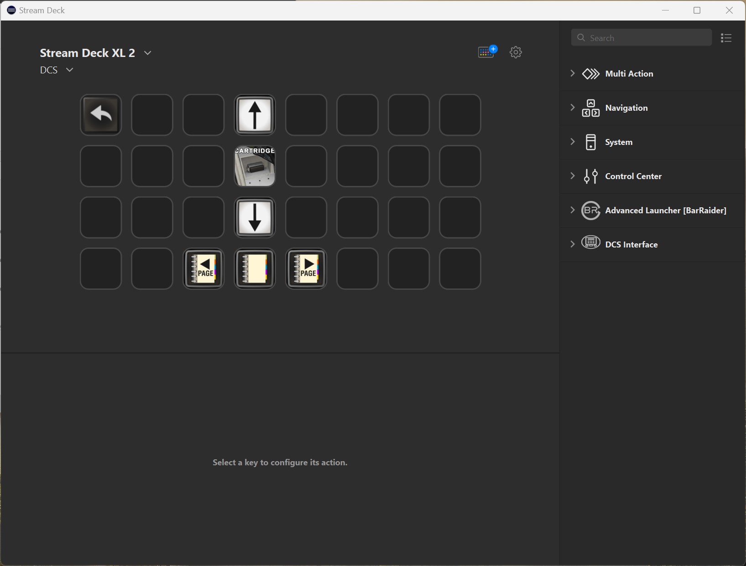Open the Stream Deck XL 2 device dropdown
This screenshot has width=746, height=566.
pos(147,53)
